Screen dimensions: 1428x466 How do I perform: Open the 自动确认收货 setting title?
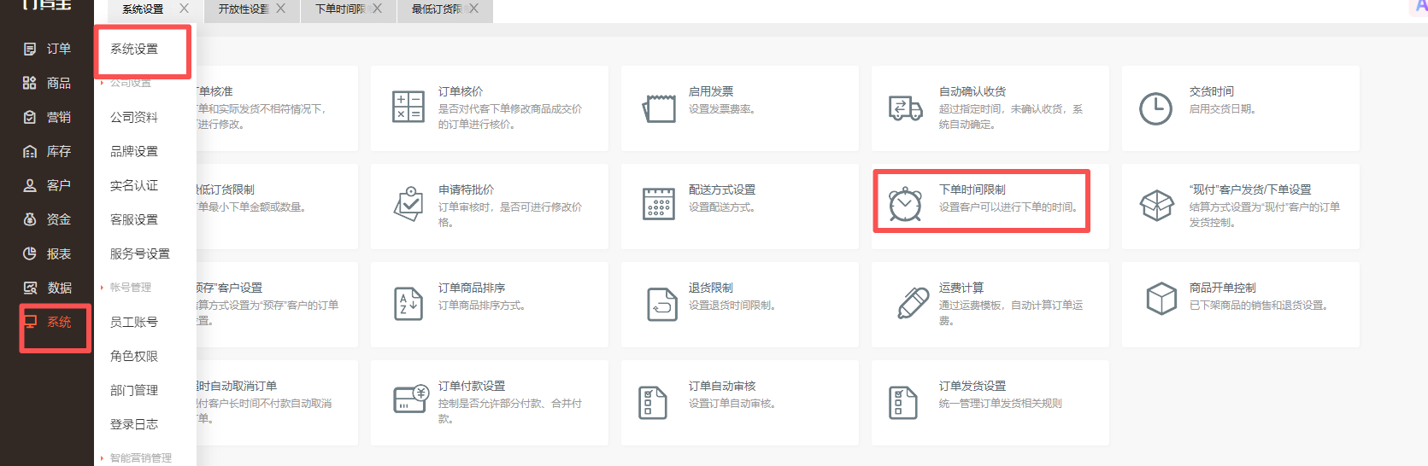[x=973, y=91]
